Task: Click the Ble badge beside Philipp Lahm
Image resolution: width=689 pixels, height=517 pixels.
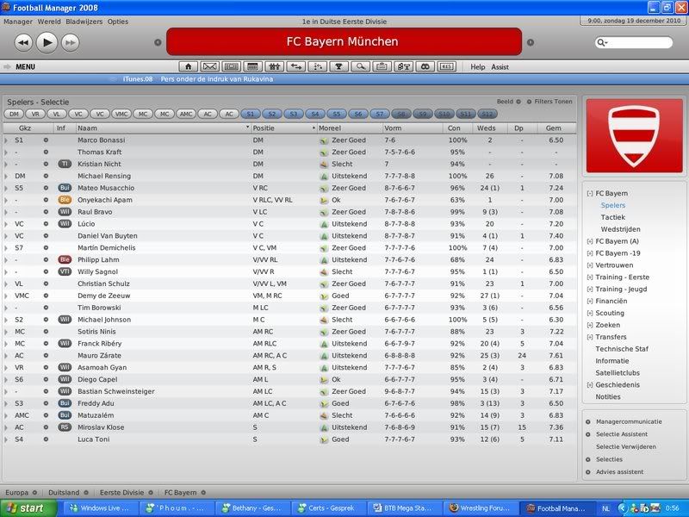Action: (65, 260)
